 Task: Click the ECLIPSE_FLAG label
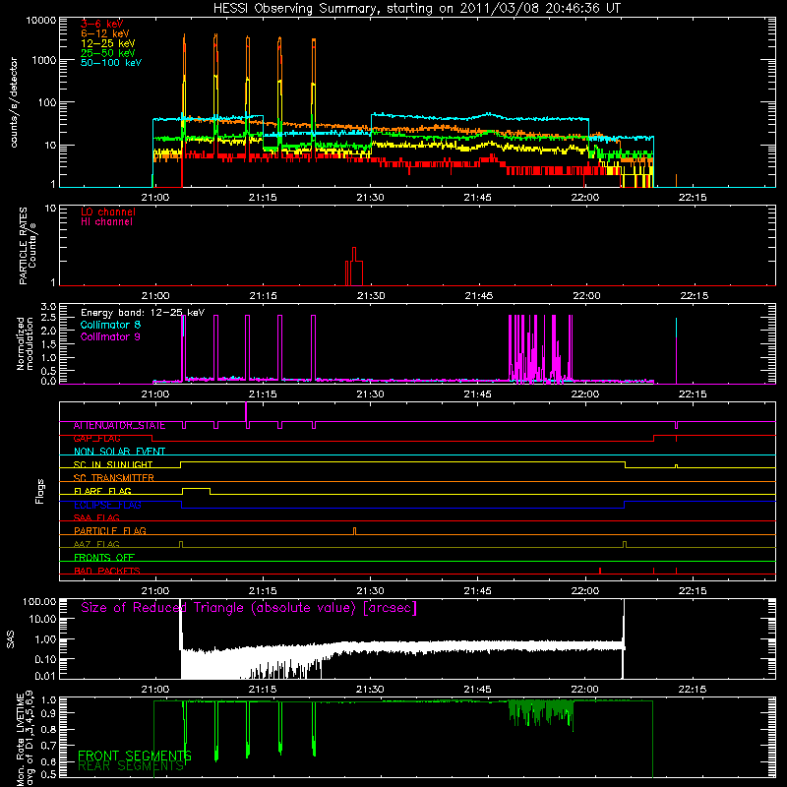107,505
